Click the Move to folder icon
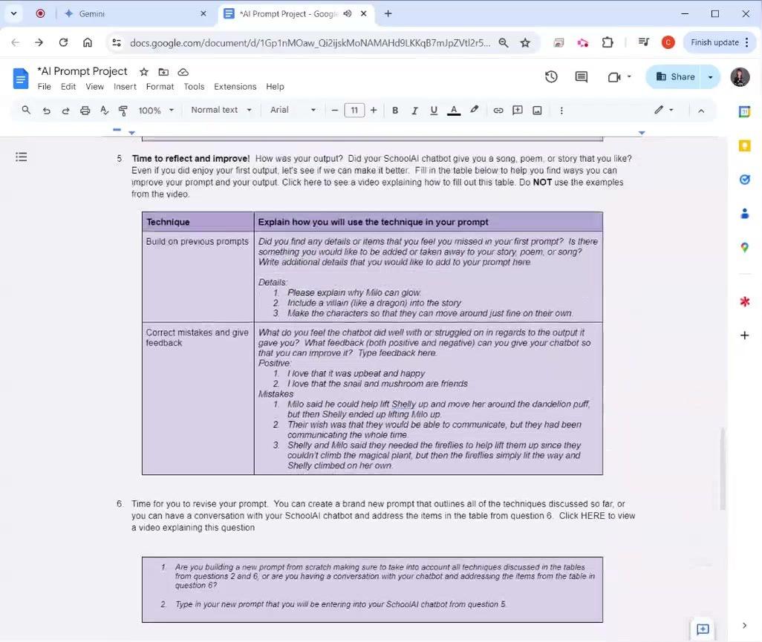Screen dimensions: 762x642 coord(164,72)
